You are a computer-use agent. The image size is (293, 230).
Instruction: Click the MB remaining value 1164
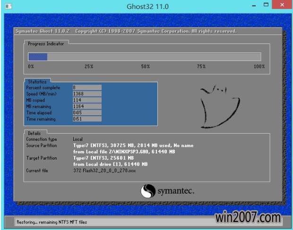(x=87, y=106)
